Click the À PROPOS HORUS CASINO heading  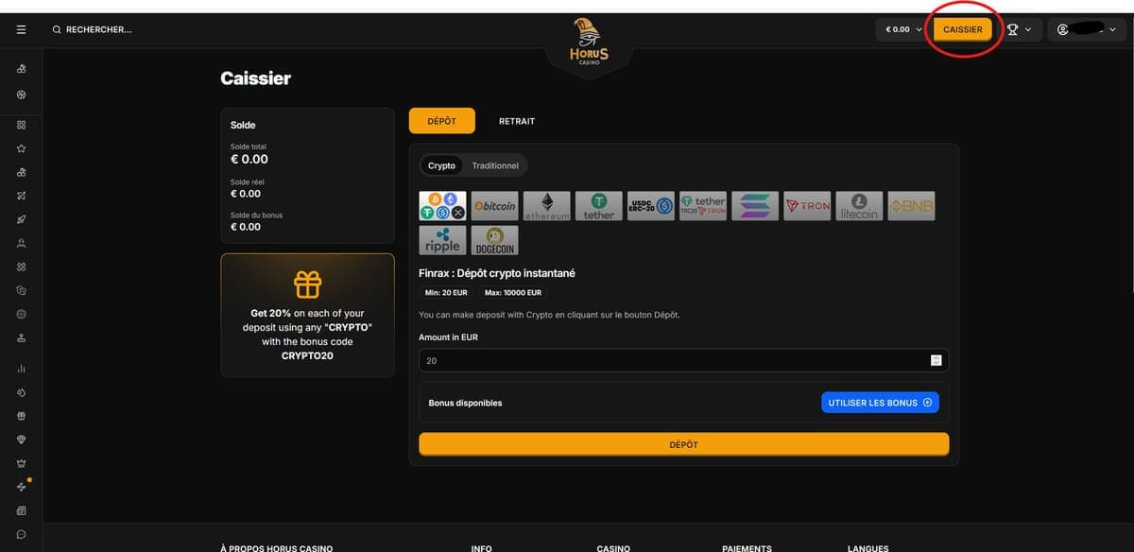tap(276, 547)
